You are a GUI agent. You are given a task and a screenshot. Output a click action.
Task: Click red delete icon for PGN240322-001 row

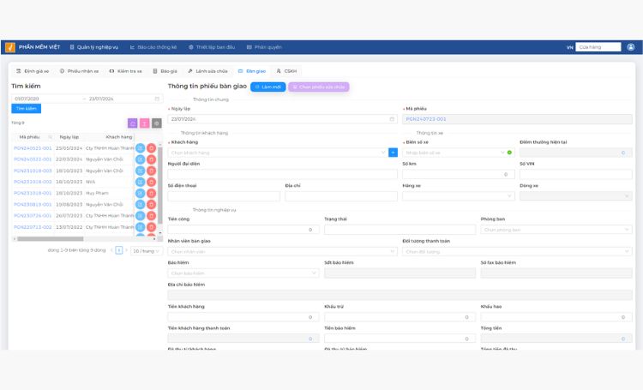point(152,159)
